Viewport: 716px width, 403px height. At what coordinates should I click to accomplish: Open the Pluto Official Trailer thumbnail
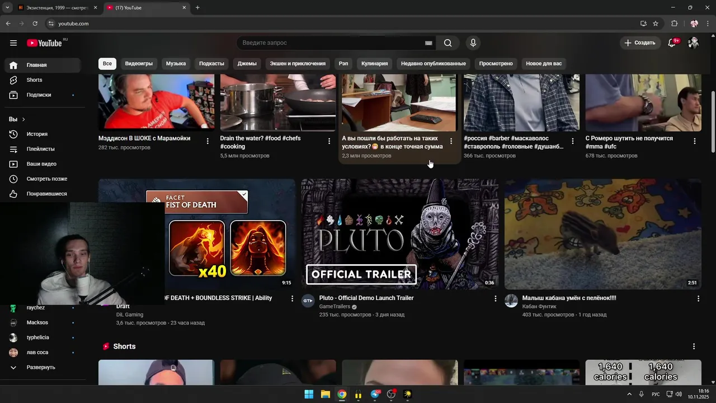[399, 234]
